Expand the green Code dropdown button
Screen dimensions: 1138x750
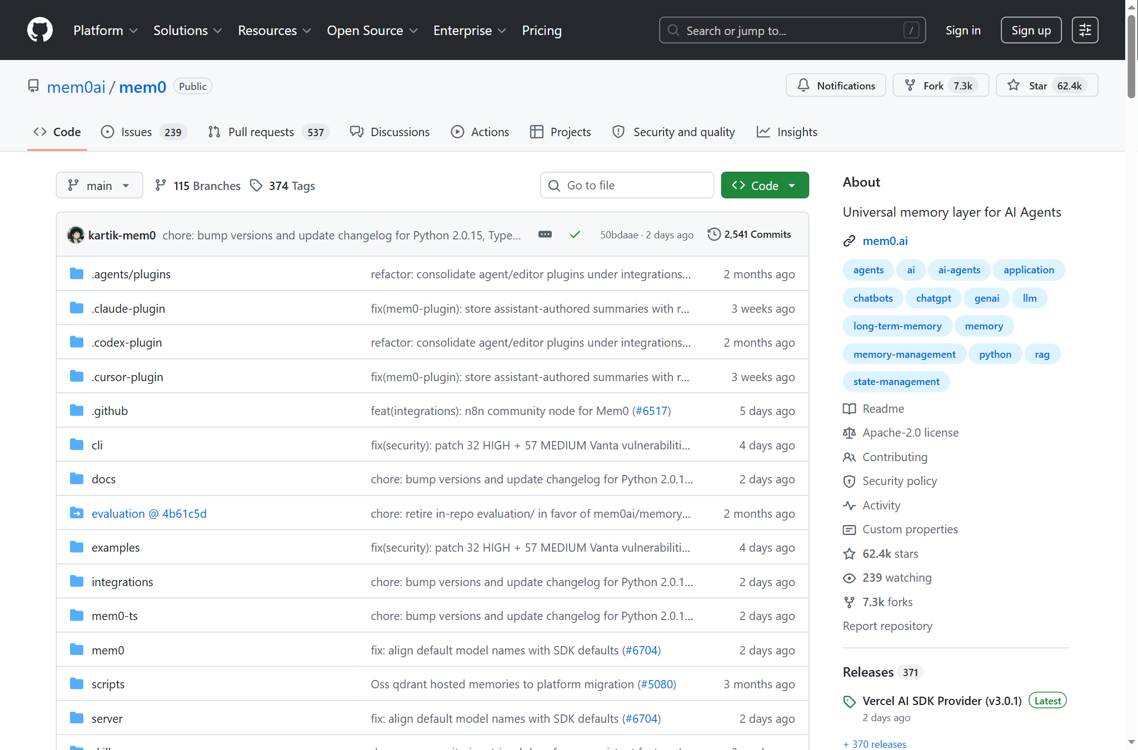(x=765, y=186)
